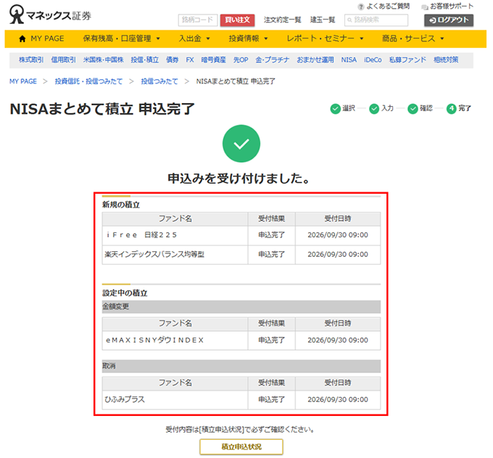
Task: Open the 建玉一覧 link
Action: tap(323, 20)
